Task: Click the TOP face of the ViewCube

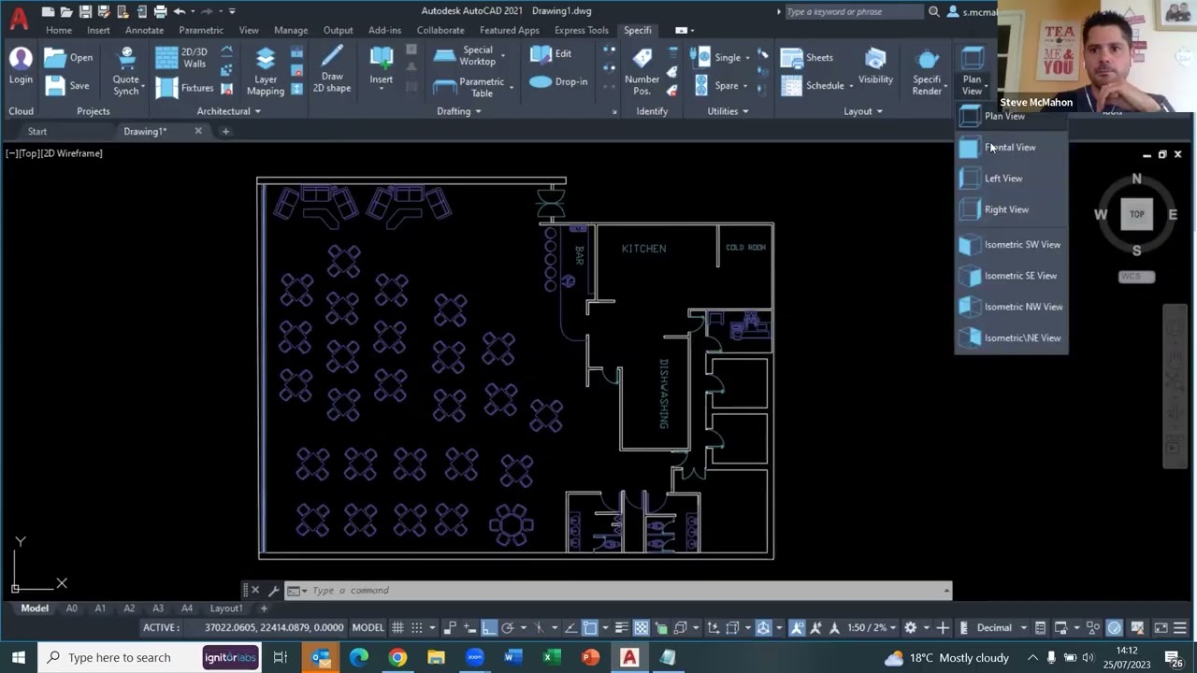Action: pos(1136,214)
